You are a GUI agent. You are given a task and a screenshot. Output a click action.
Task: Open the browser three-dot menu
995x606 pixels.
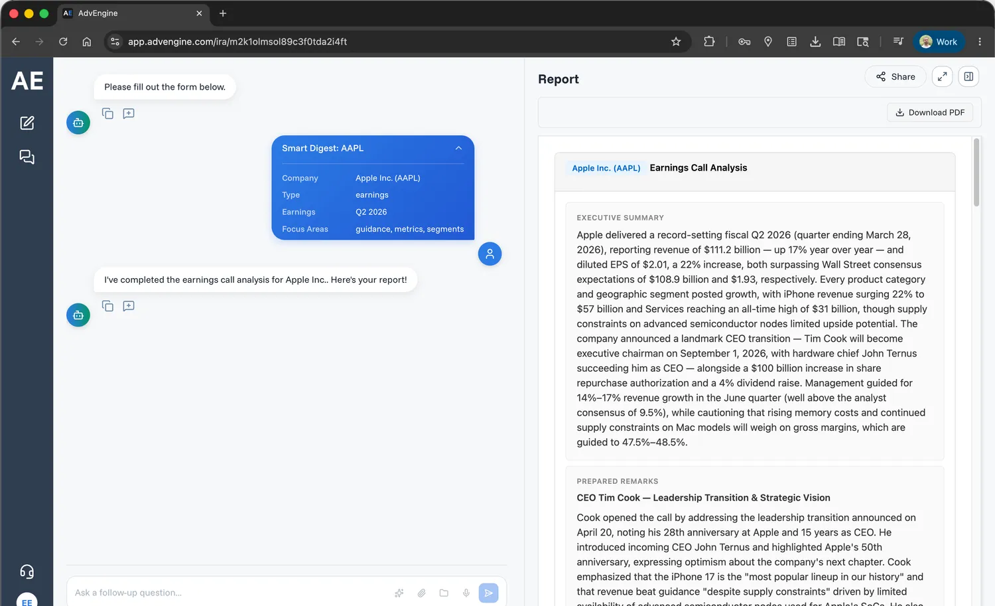(x=980, y=42)
